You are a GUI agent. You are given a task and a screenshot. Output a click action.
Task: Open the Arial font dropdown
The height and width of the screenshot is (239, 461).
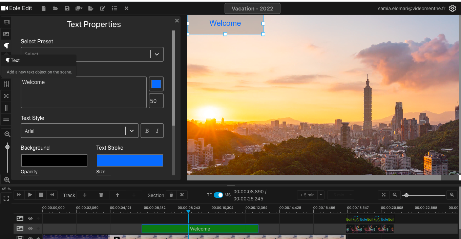coord(132,131)
